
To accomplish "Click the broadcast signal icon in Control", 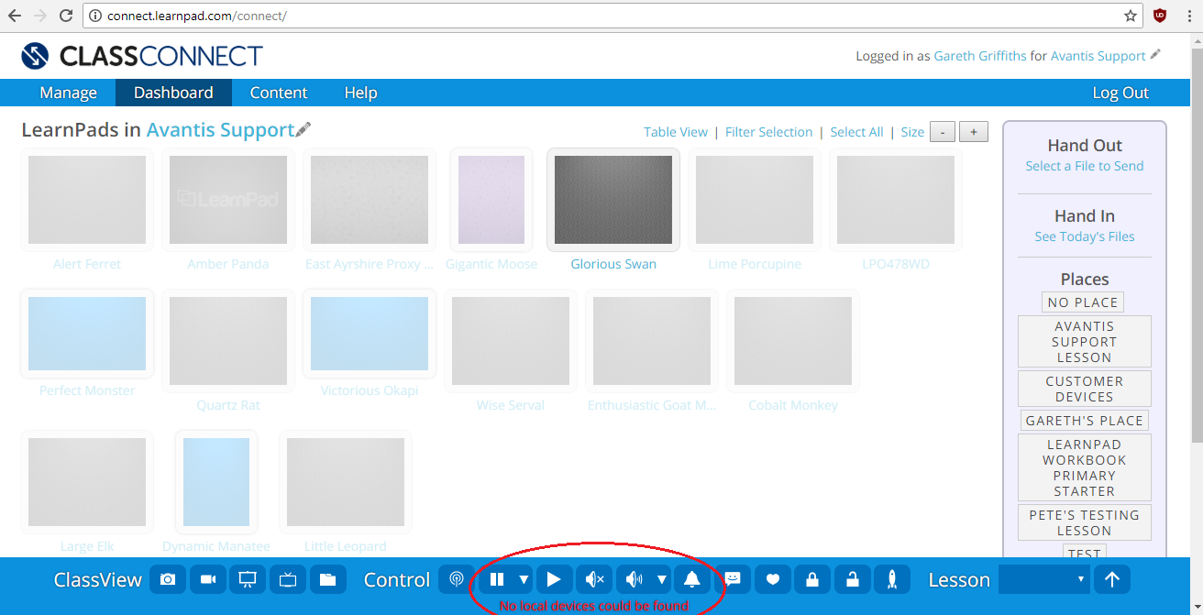I will coord(457,579).
